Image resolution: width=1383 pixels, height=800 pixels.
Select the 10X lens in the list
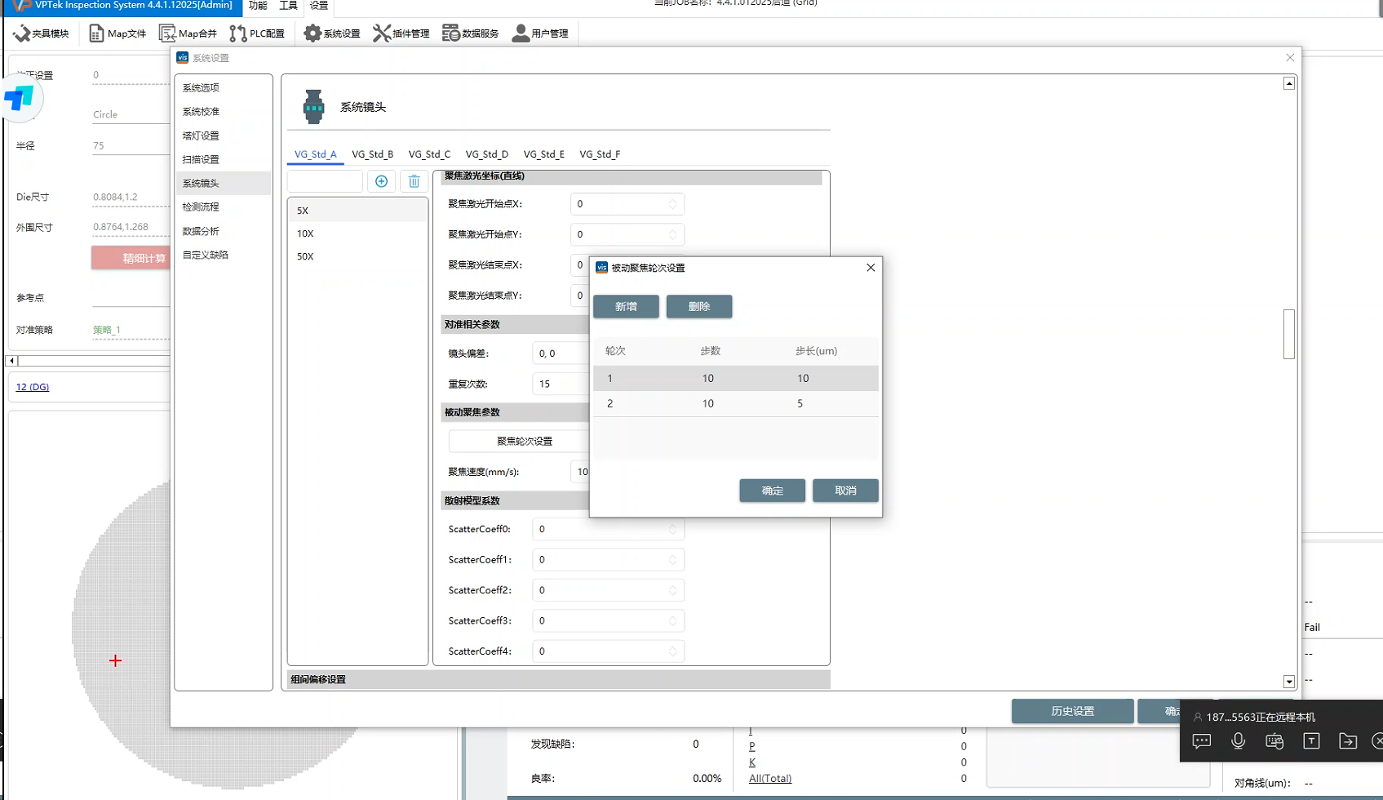click(x=305, y=233)
